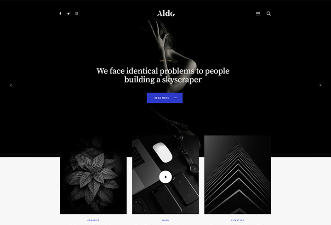Open the Facebook social icon
The height and width of the screenshot is (225, 331).
pyautogui.click(x=60, y=13)
